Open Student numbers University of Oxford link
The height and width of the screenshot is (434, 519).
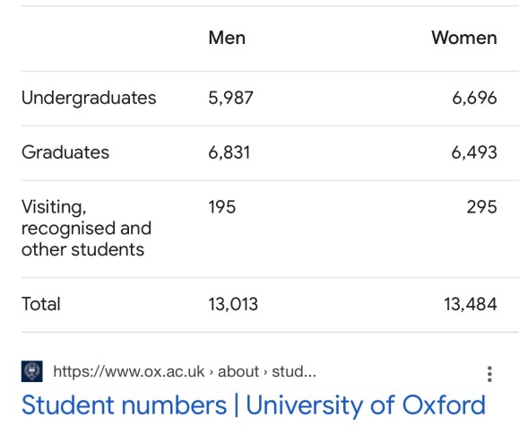point(253,405)
